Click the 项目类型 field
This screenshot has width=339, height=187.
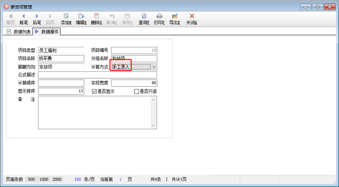(61, 51)
